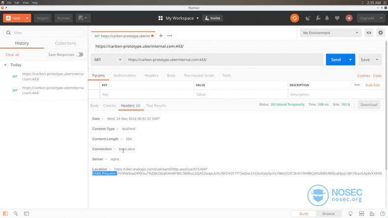Open keyboard shortcuts icon in status bar
The height and width of the screenshot is (218, 388).
(x=372, y=214)
